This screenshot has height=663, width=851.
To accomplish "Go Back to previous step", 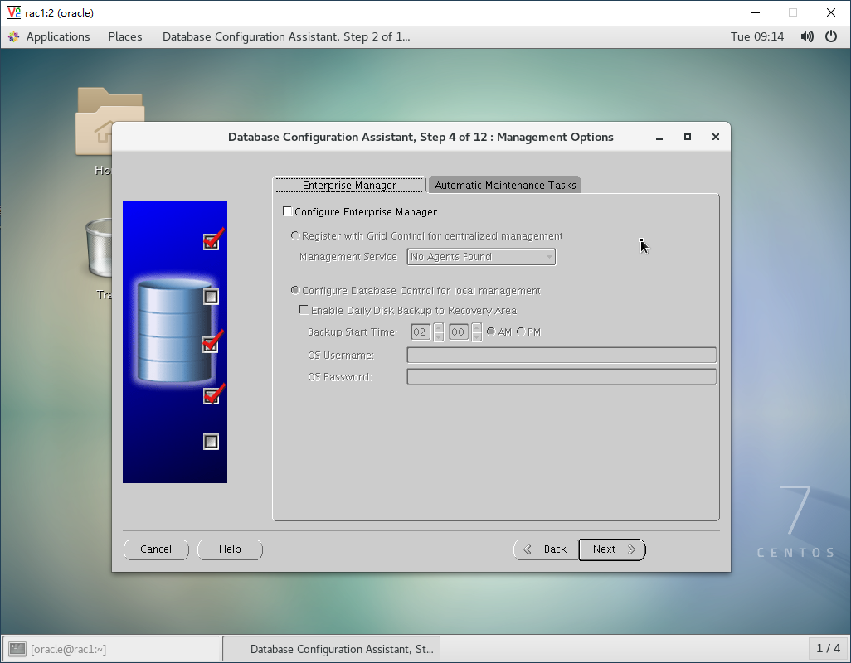I will pyautogui.click(x=547, y=549).
